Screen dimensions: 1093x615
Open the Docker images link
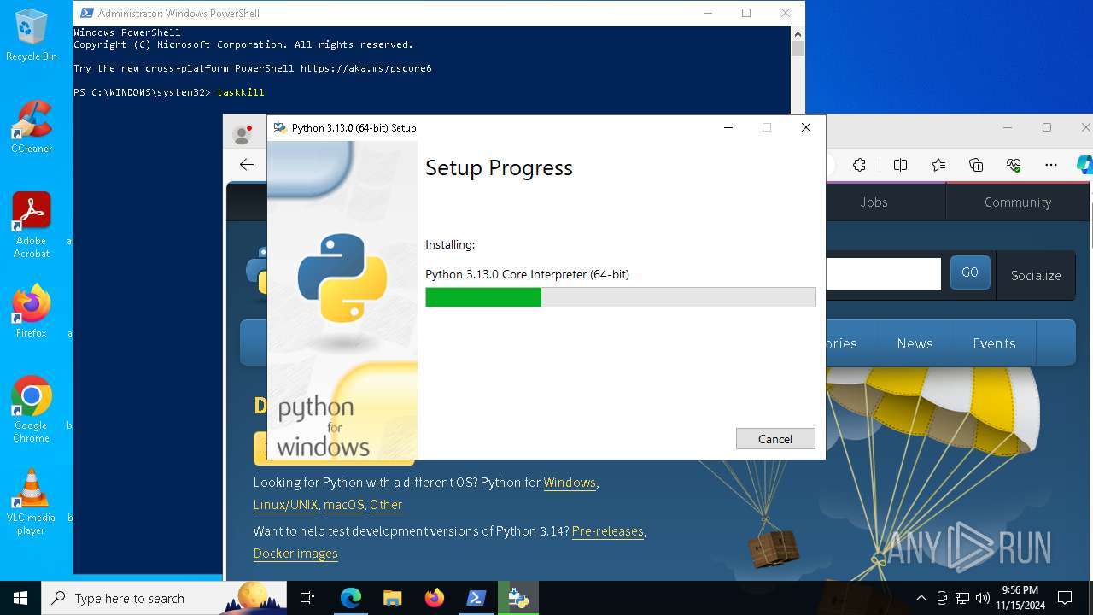[x=295, y=553]
